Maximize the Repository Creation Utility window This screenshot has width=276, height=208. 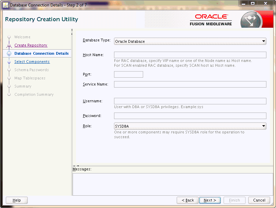253,4
